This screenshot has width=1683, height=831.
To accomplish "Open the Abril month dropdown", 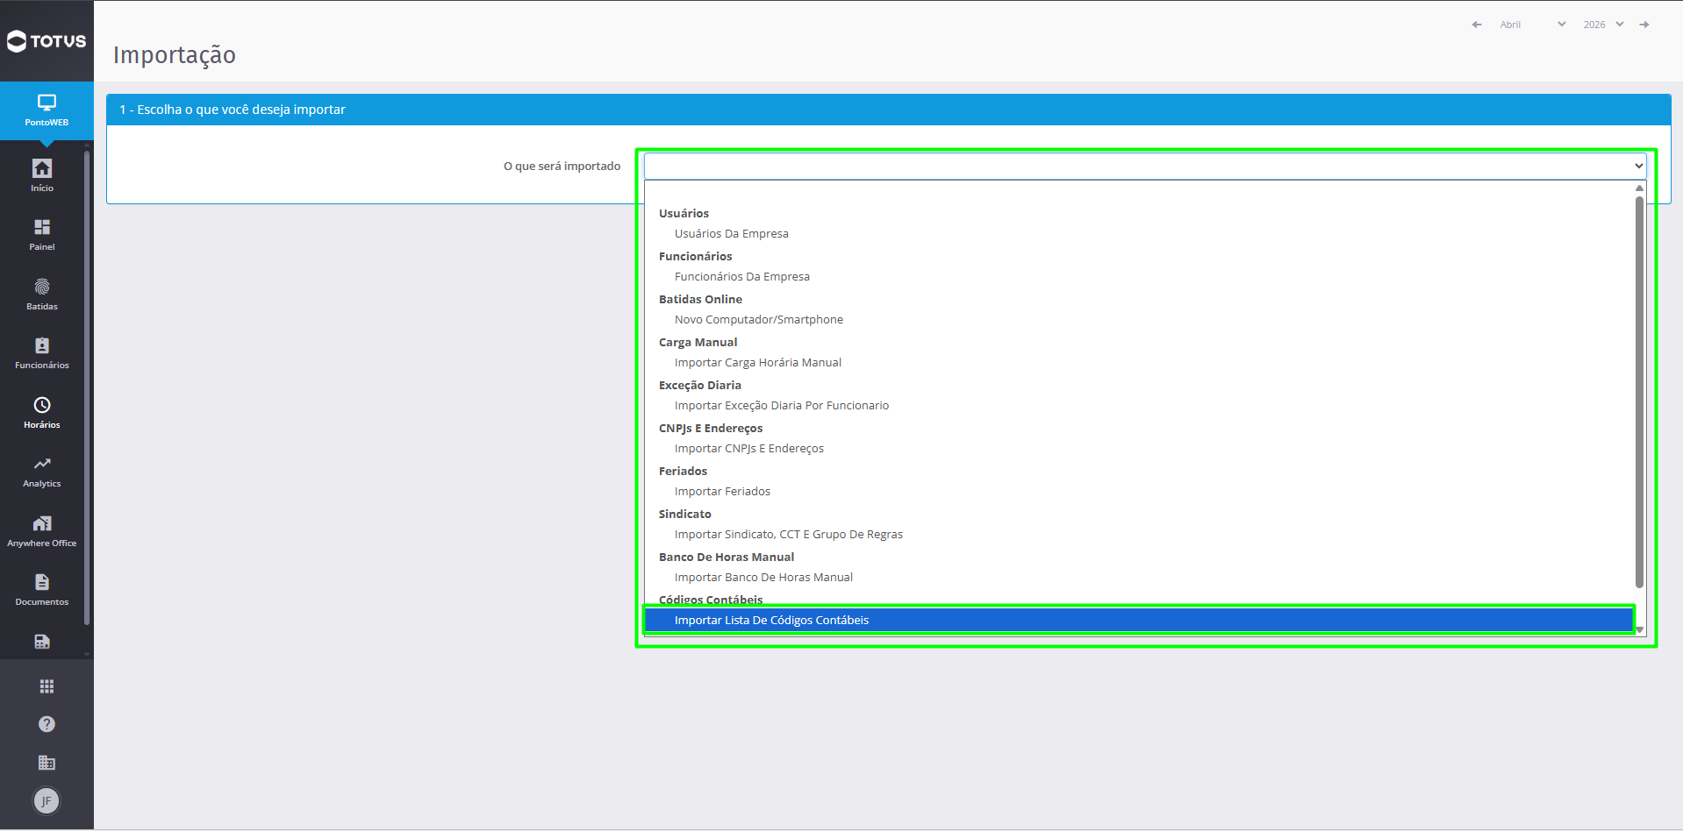I will coord(1532,25).
